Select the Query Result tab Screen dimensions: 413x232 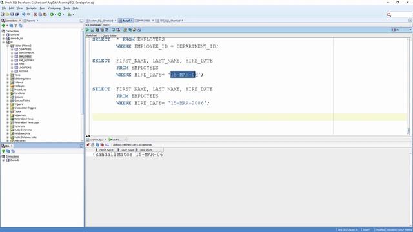pos(117,140)
